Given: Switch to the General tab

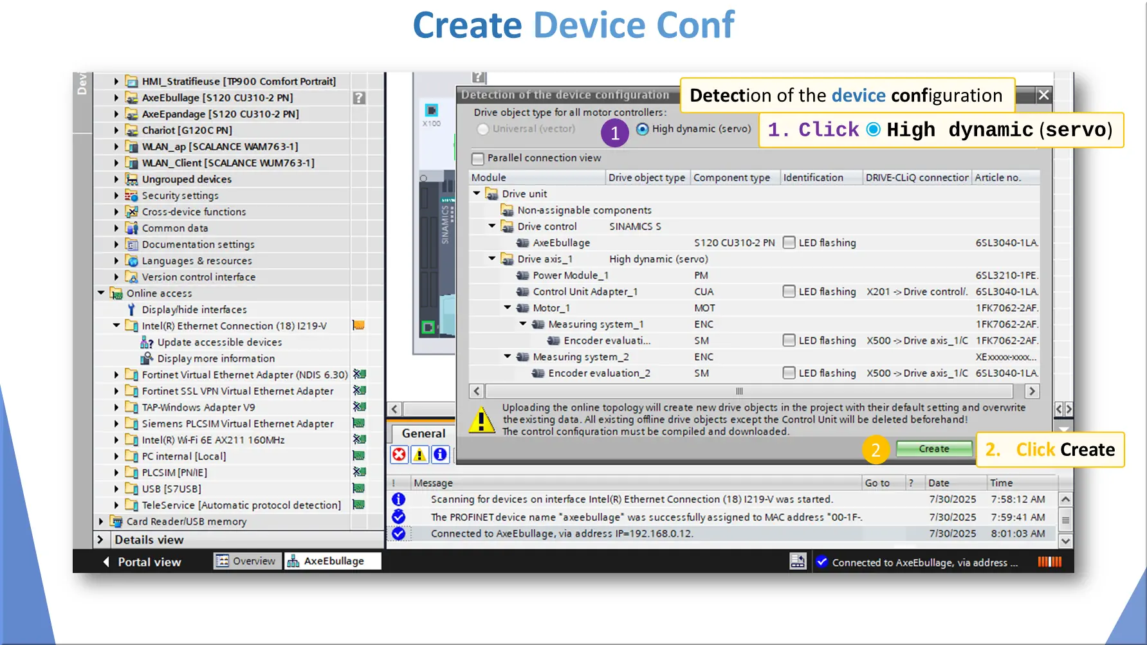Looking at the screenshot, I should (x=423, y=433).
